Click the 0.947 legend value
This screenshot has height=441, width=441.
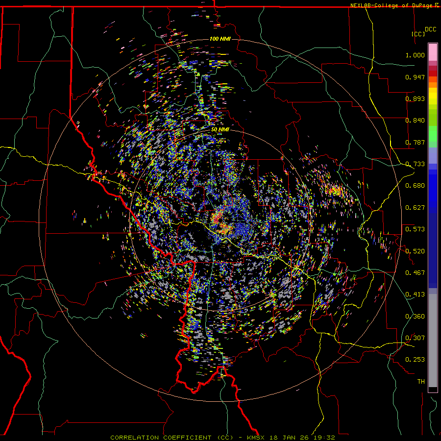415,77
